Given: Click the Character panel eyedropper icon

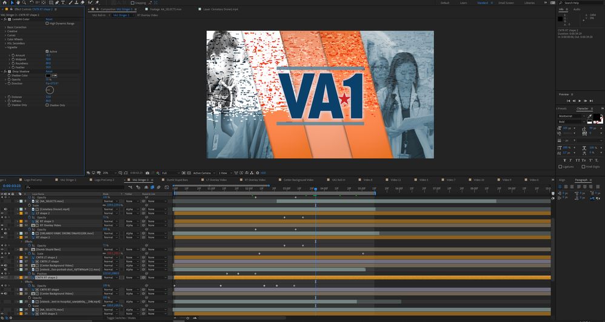Looking at the screenshot, I should [590, 116].
